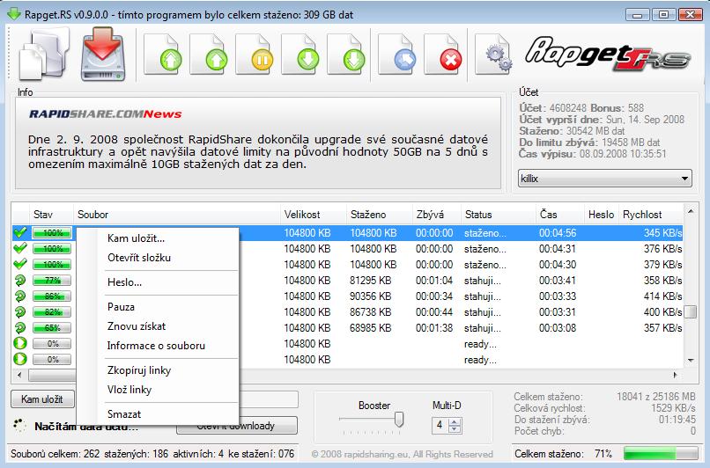Select 'Pauza' from the context menu
710x468 pixels.
pos(121,307)
